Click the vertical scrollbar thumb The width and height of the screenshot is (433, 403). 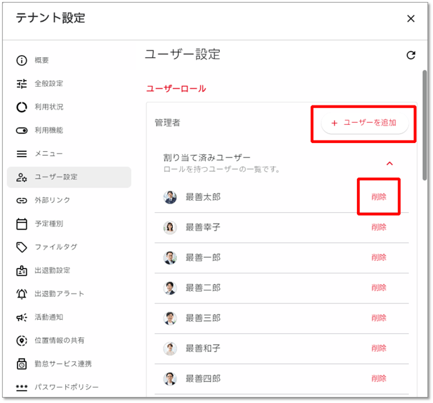coord(425,126)
